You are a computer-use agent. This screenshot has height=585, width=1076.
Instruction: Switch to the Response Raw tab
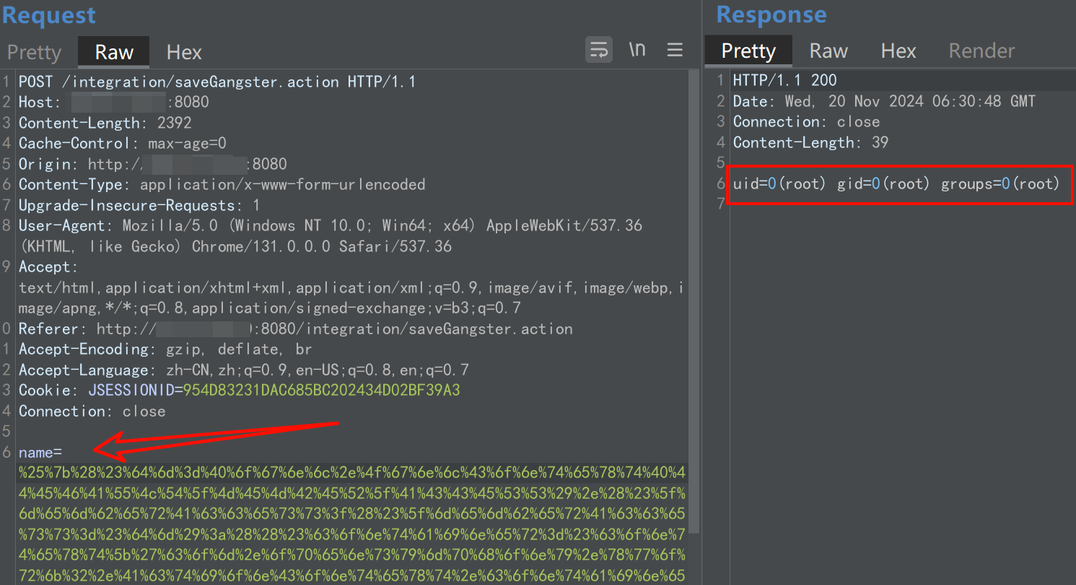tap(828, 51)
